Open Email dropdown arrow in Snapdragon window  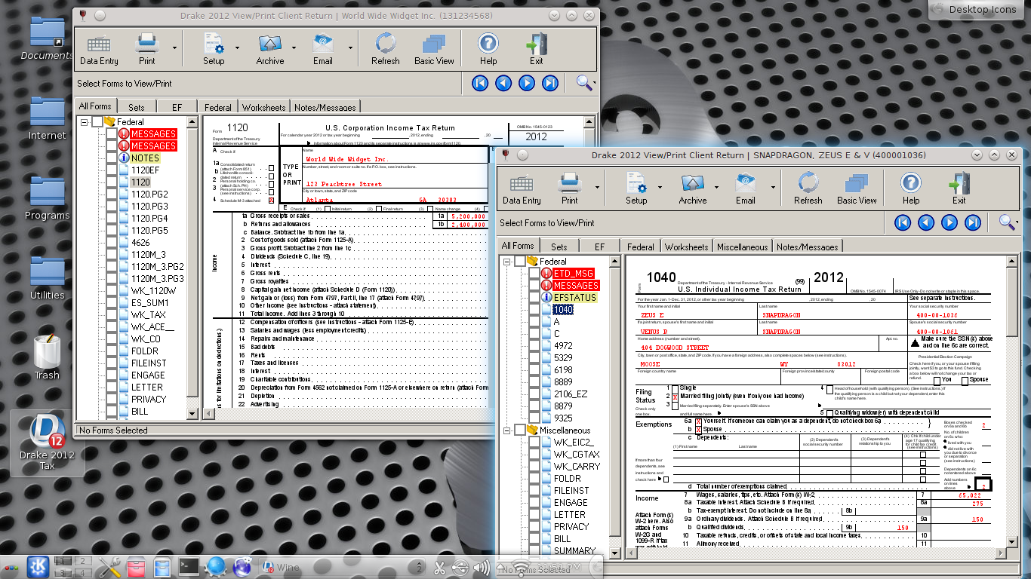[772, 188]
